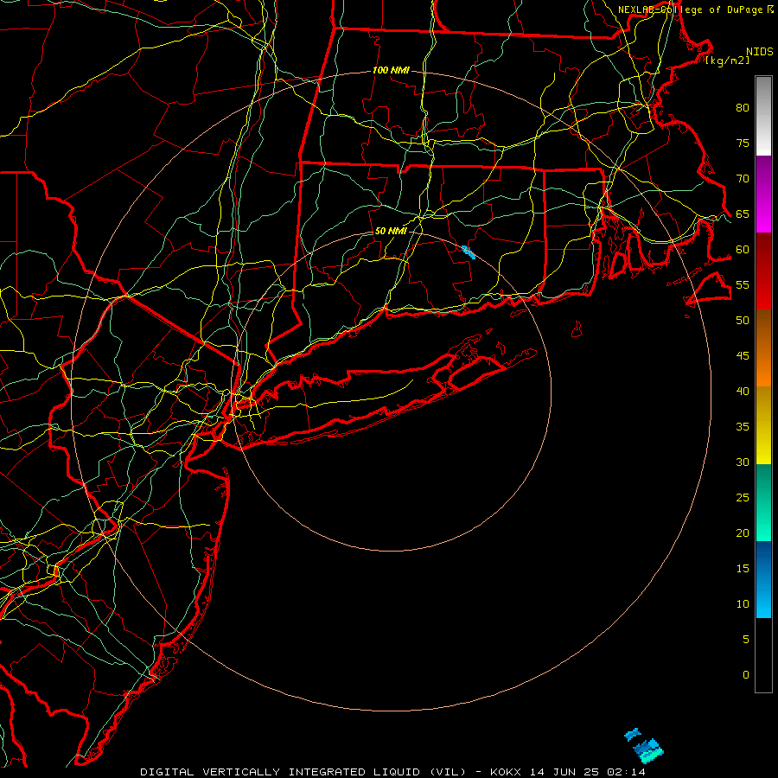The width and height of the screenshot is (778, 778).
Task: Click the 60 value on the color scale
Action: coord(743,250)
